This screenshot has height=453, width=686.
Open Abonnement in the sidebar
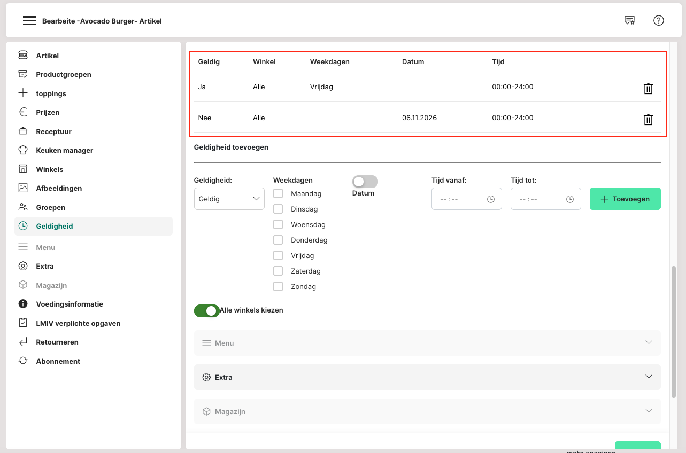(x=58, y=361)
